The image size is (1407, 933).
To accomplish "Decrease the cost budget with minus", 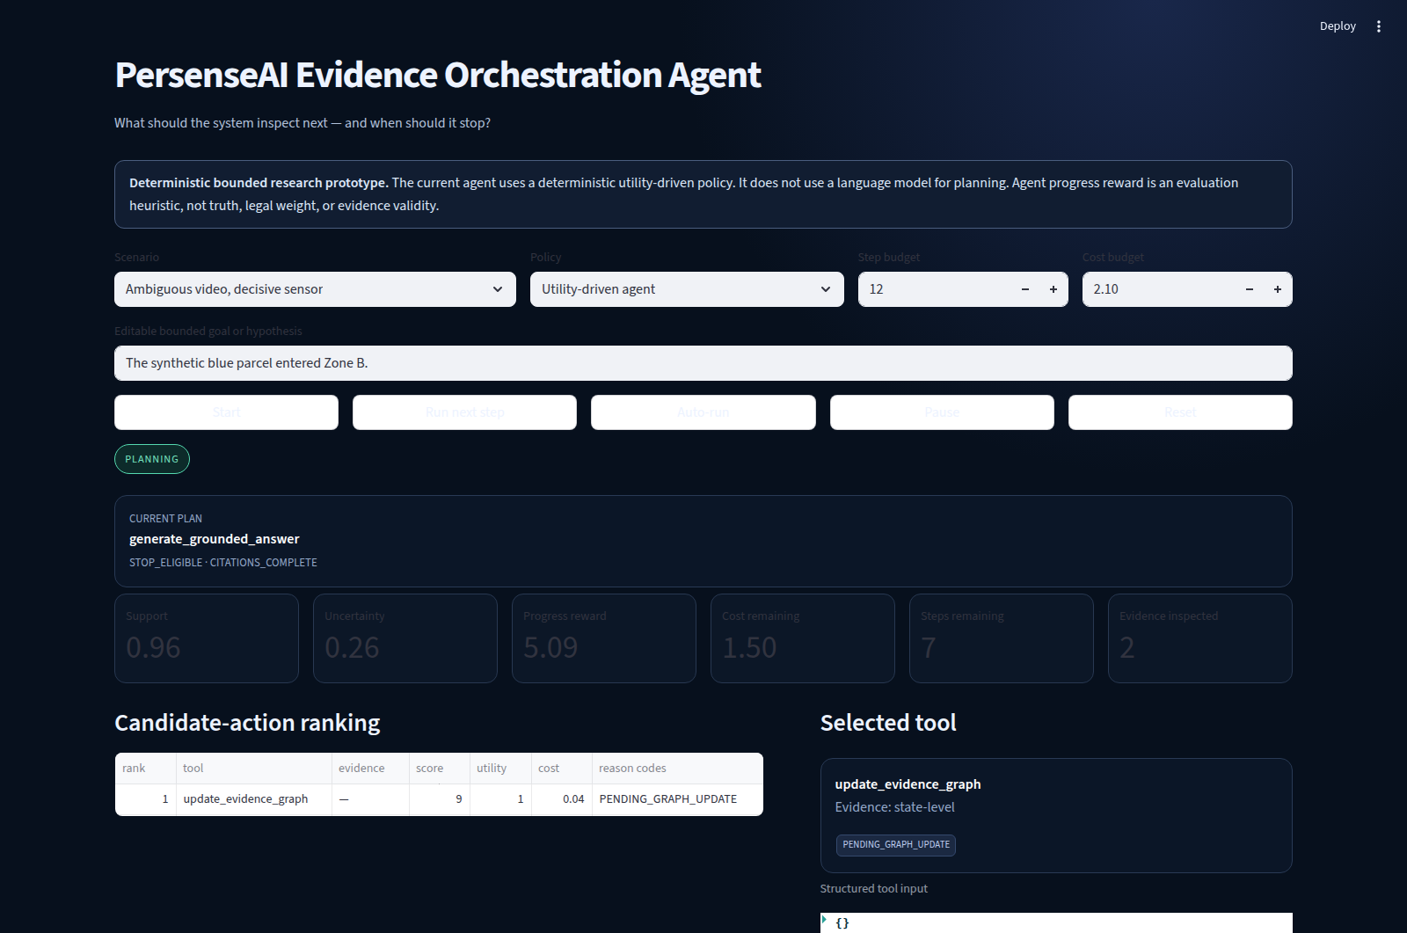I will point(1250,289).
